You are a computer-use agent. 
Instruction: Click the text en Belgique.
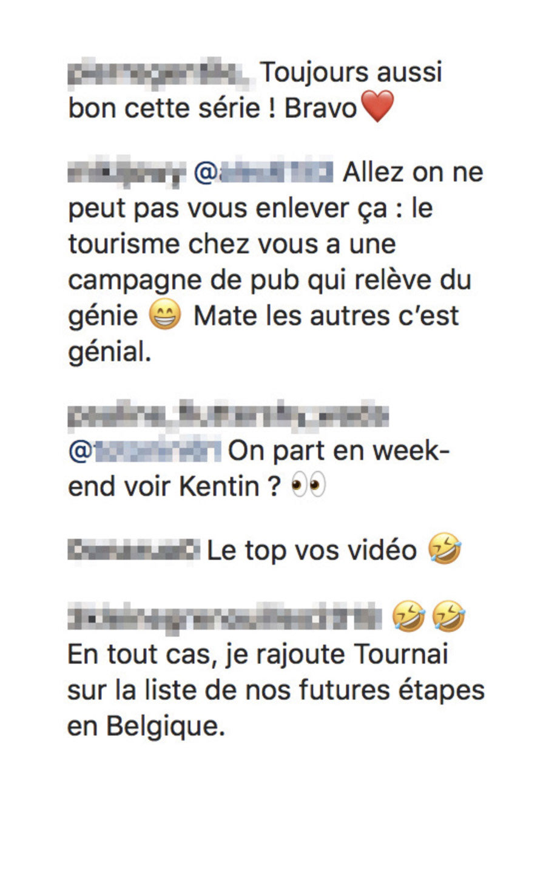pyautogui.click(x=146, y=727)
